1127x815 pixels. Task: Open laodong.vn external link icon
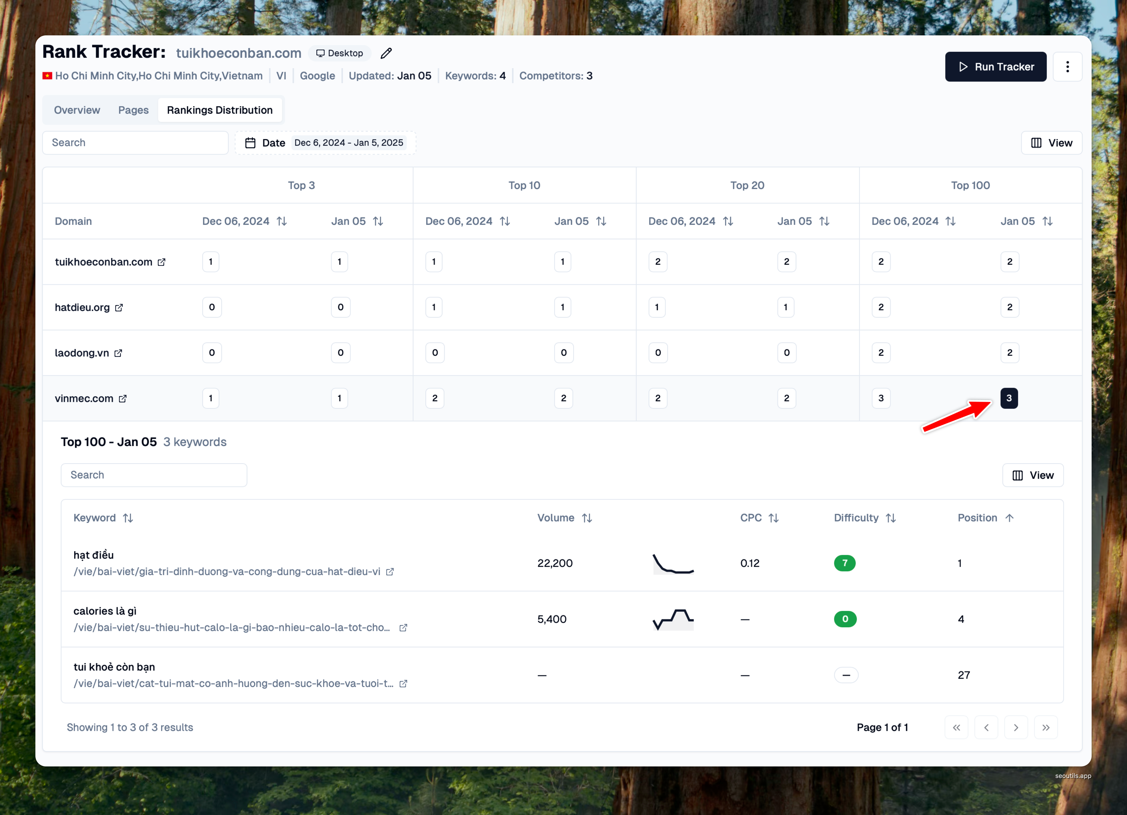[x=118, y=353]
